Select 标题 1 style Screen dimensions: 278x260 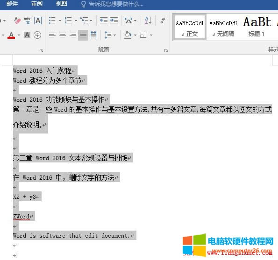[x=257, y=27]
